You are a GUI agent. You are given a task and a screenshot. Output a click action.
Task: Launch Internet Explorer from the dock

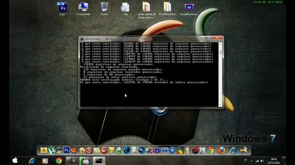coord(233,150)
